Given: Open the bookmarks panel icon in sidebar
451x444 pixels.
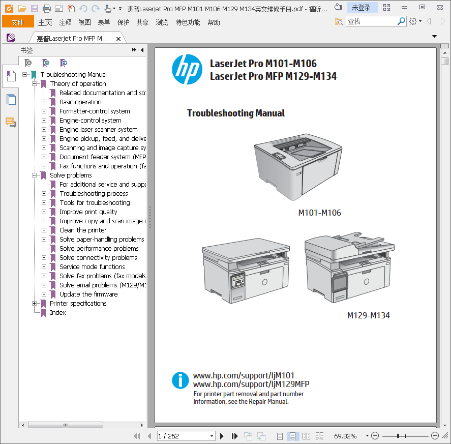Looking at the screenshot, I should tap(11, 76).
